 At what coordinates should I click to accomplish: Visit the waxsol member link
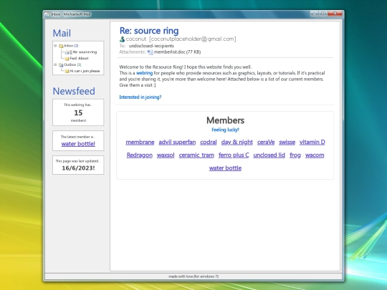pyautogui.click(x=166, y=155)
